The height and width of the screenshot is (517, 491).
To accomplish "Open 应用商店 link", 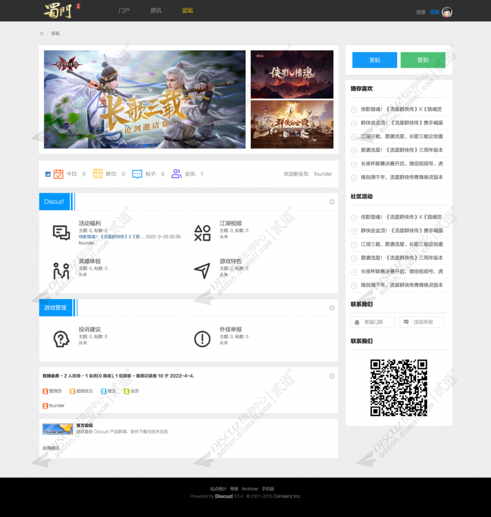I will click(x=51, y=448).
